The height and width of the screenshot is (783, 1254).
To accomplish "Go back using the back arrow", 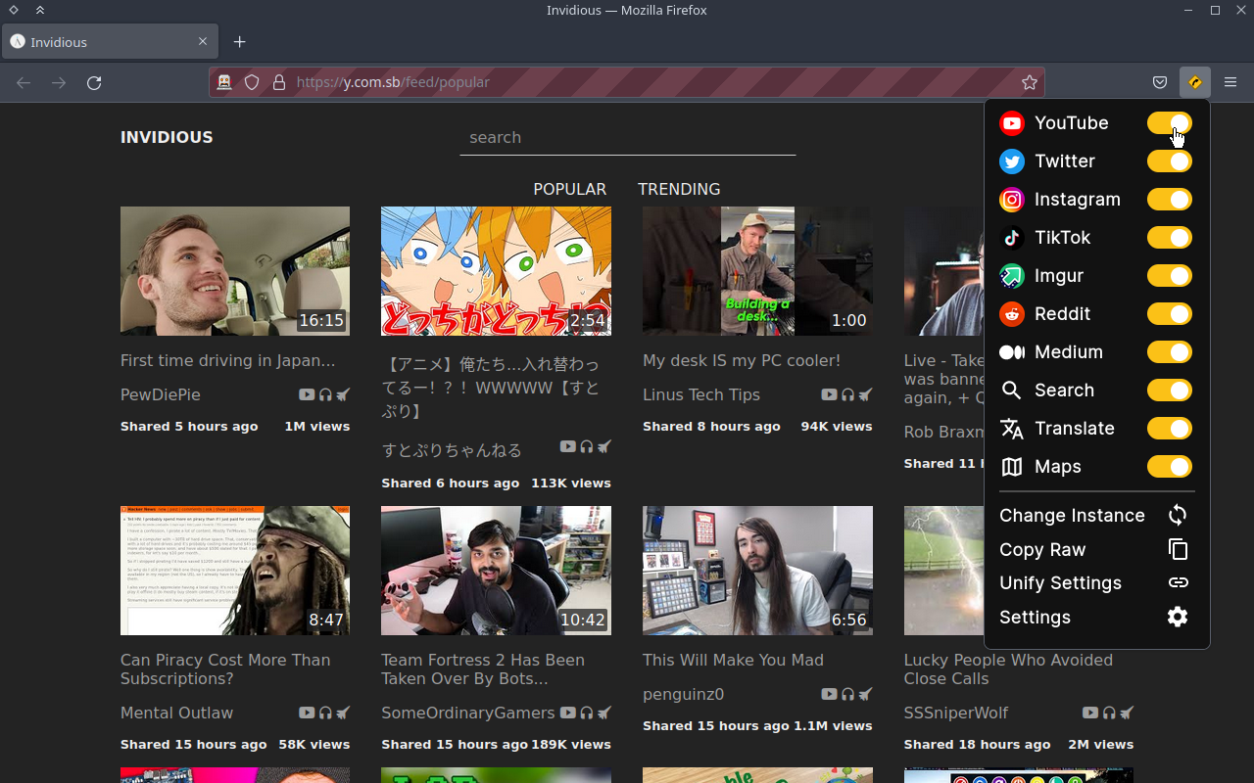I will tap(24, 82).
